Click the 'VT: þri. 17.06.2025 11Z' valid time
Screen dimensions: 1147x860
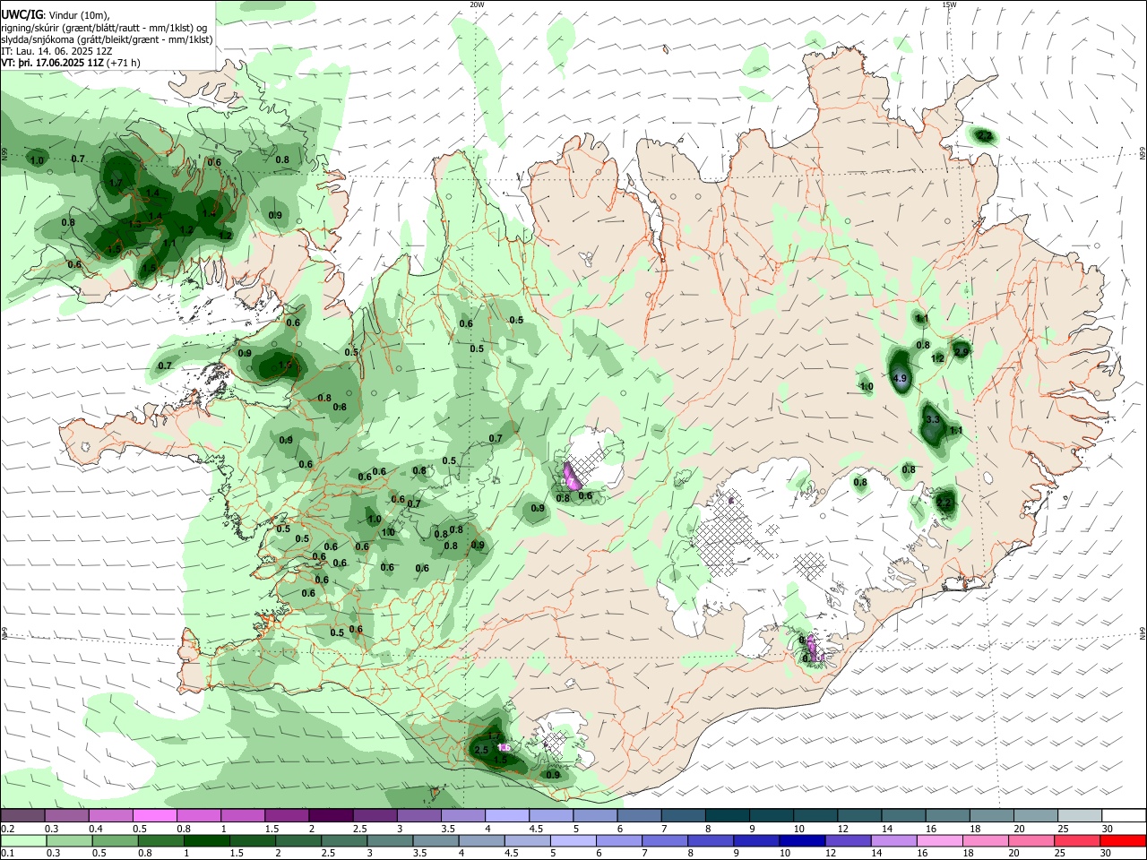pyautogui.click(x=53, y=63)
